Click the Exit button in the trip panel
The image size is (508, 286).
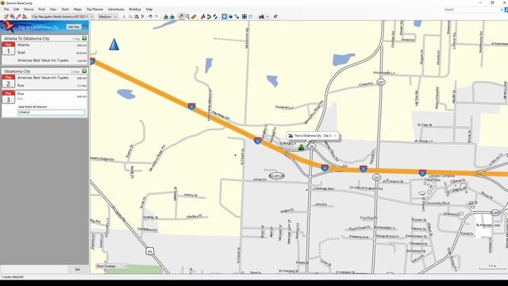pos(78,269)
